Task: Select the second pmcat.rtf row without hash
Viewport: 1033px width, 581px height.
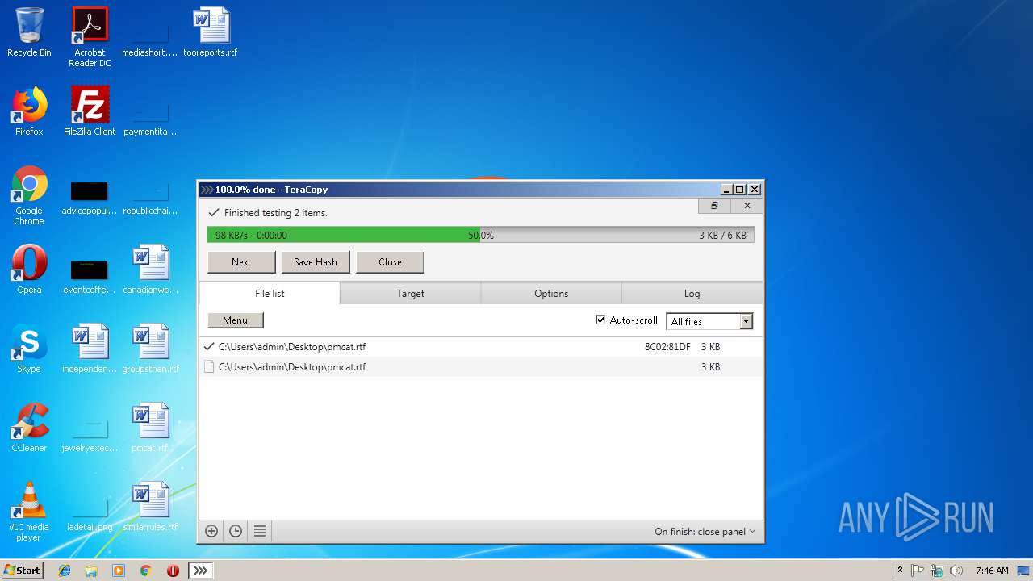Action: tap(481, 367)
